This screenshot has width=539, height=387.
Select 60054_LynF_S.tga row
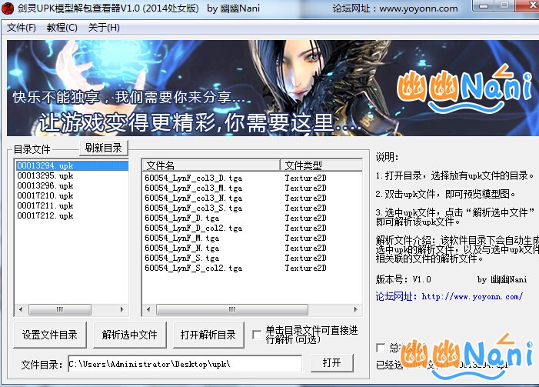(252, 258)
